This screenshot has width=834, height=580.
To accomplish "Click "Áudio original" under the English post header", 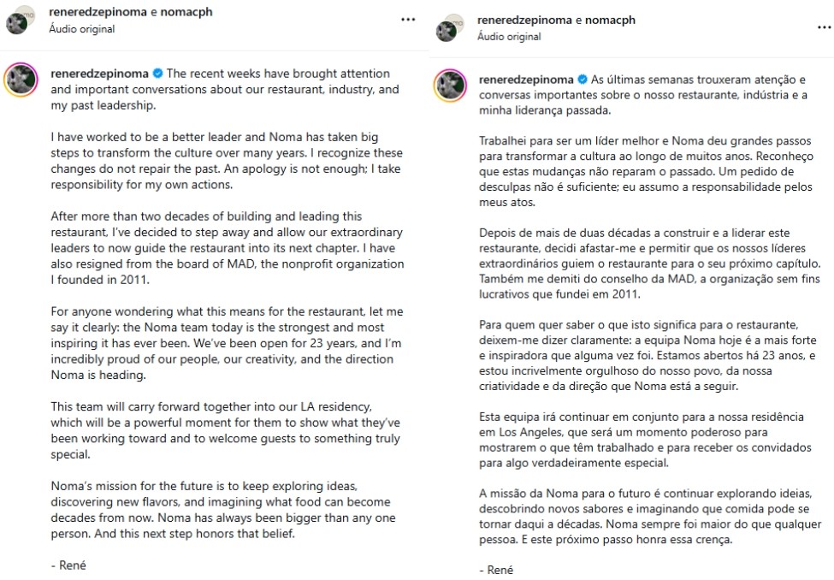I will pyautogui.click(x=82, y=29).
